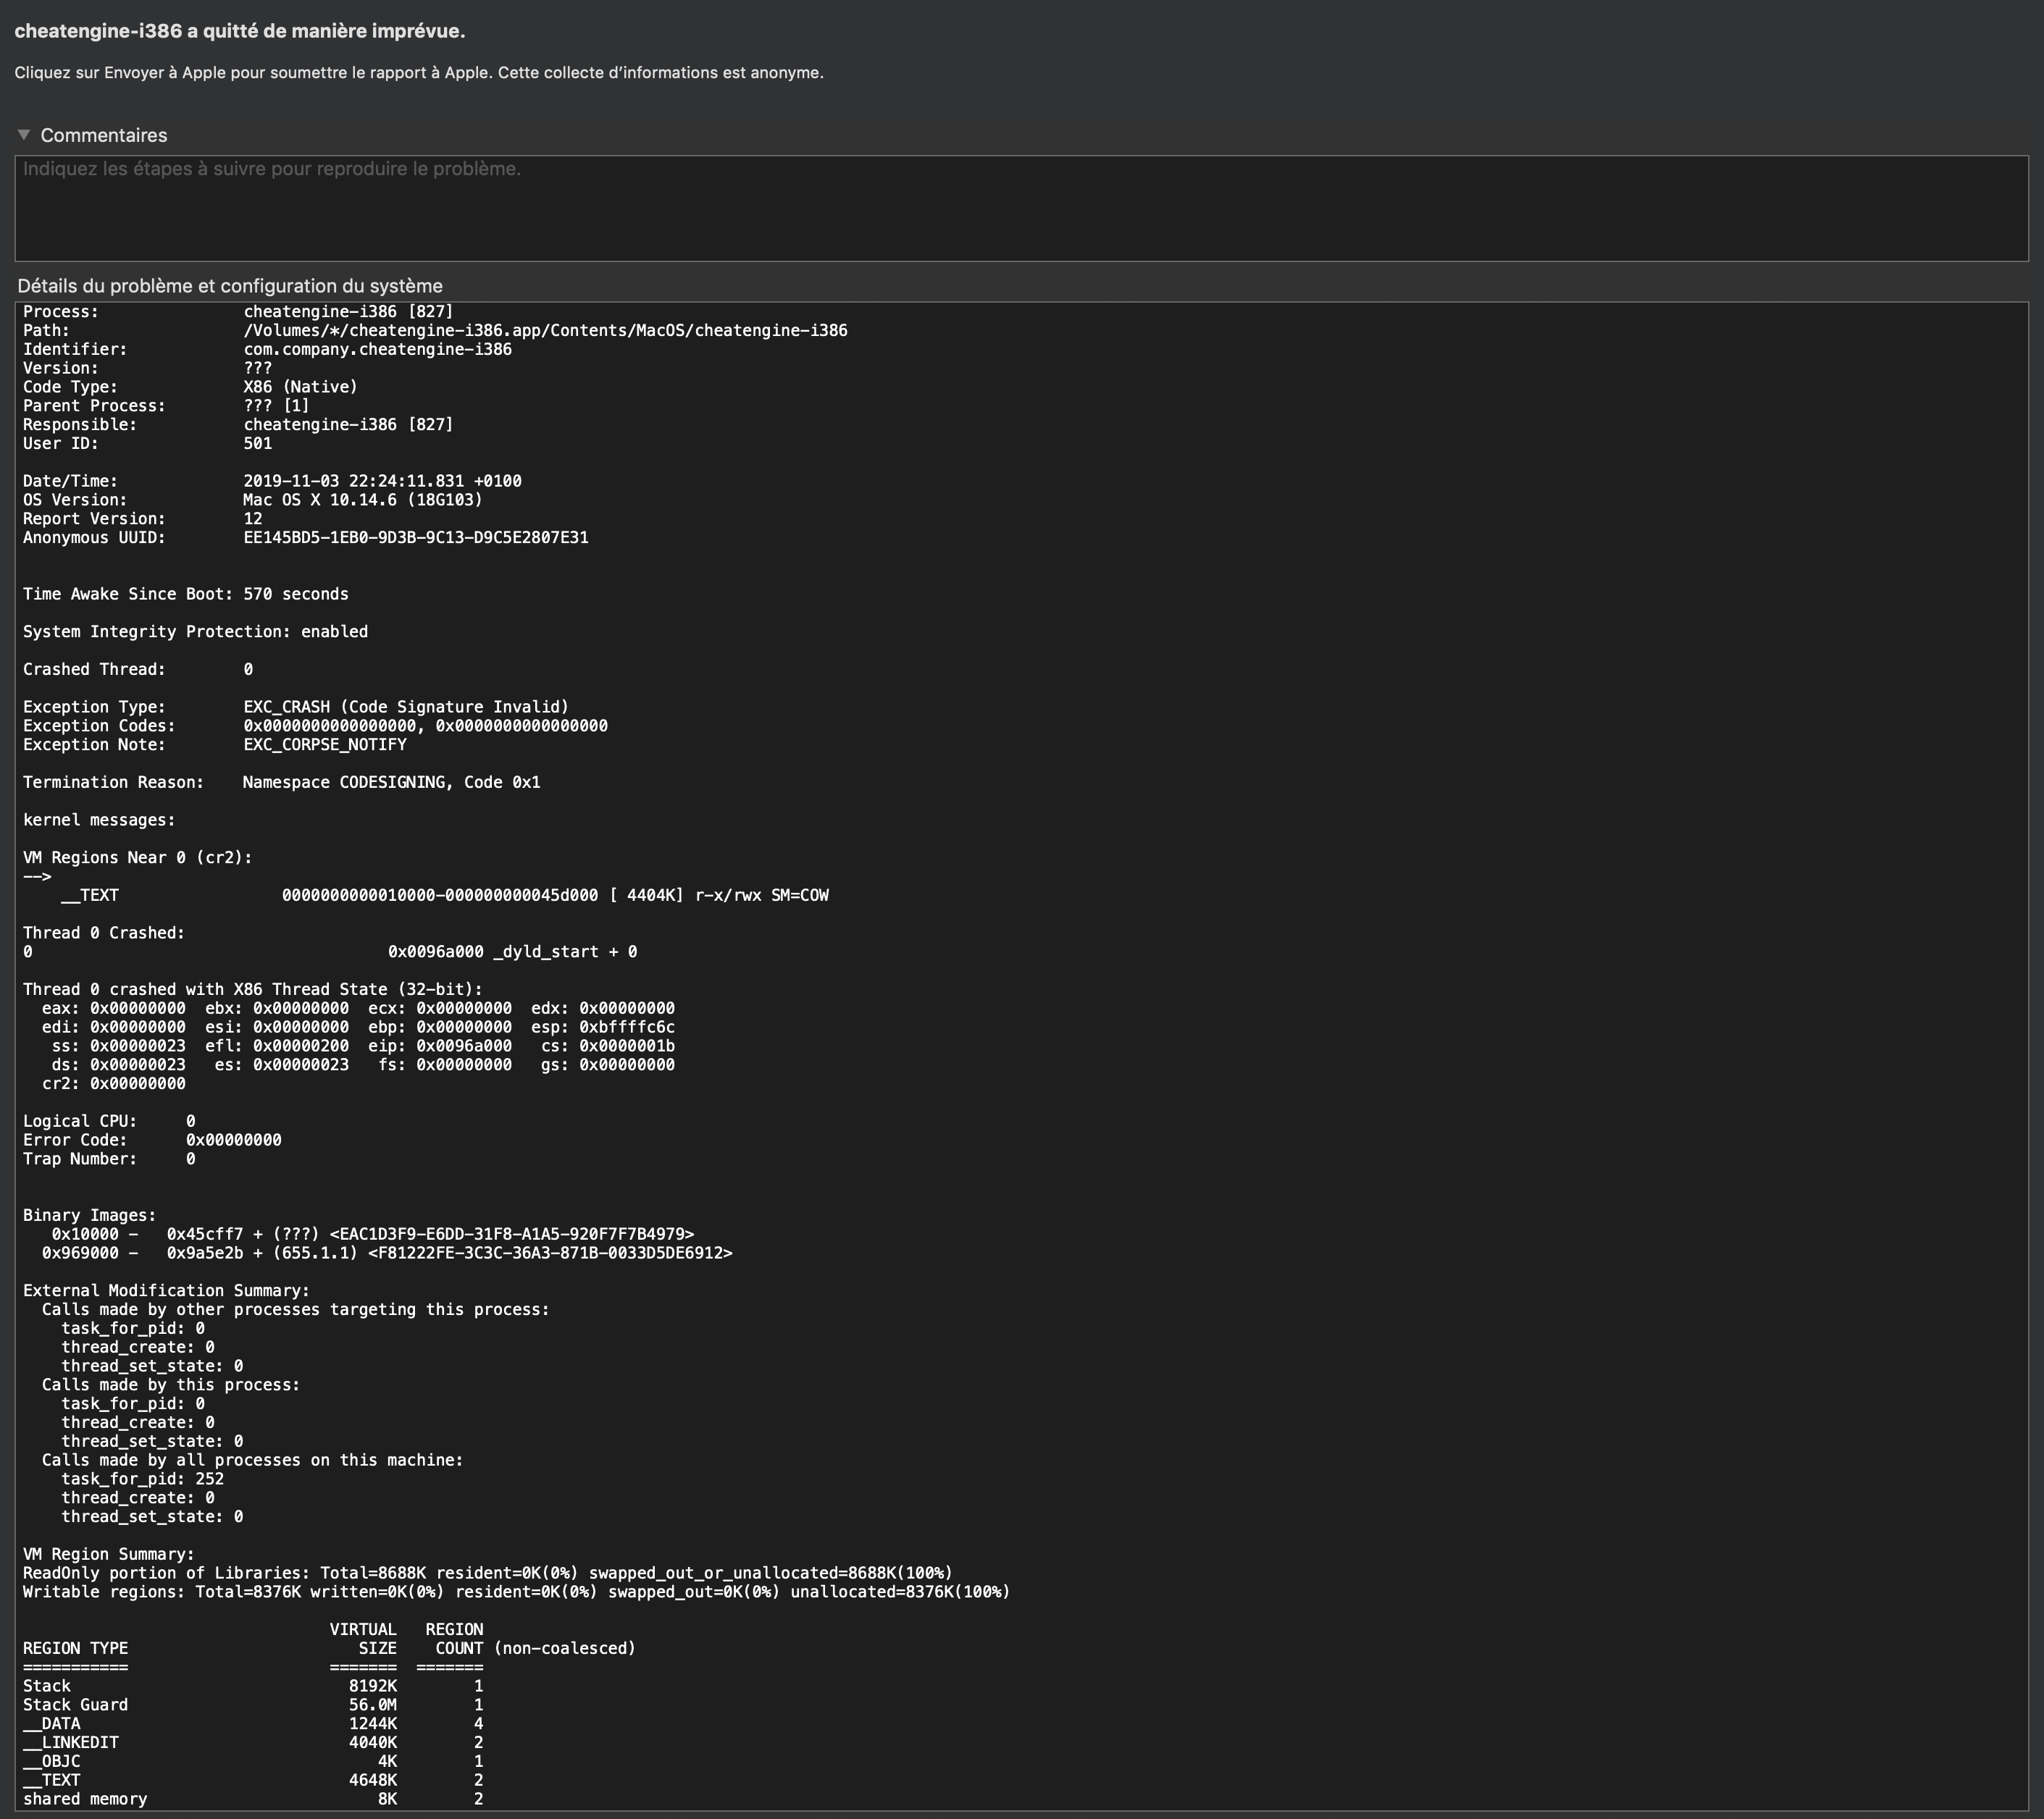Click the 'Logical CPU:' line
Viewport: 2044px width, 1819px height.
click(109, 1122)
